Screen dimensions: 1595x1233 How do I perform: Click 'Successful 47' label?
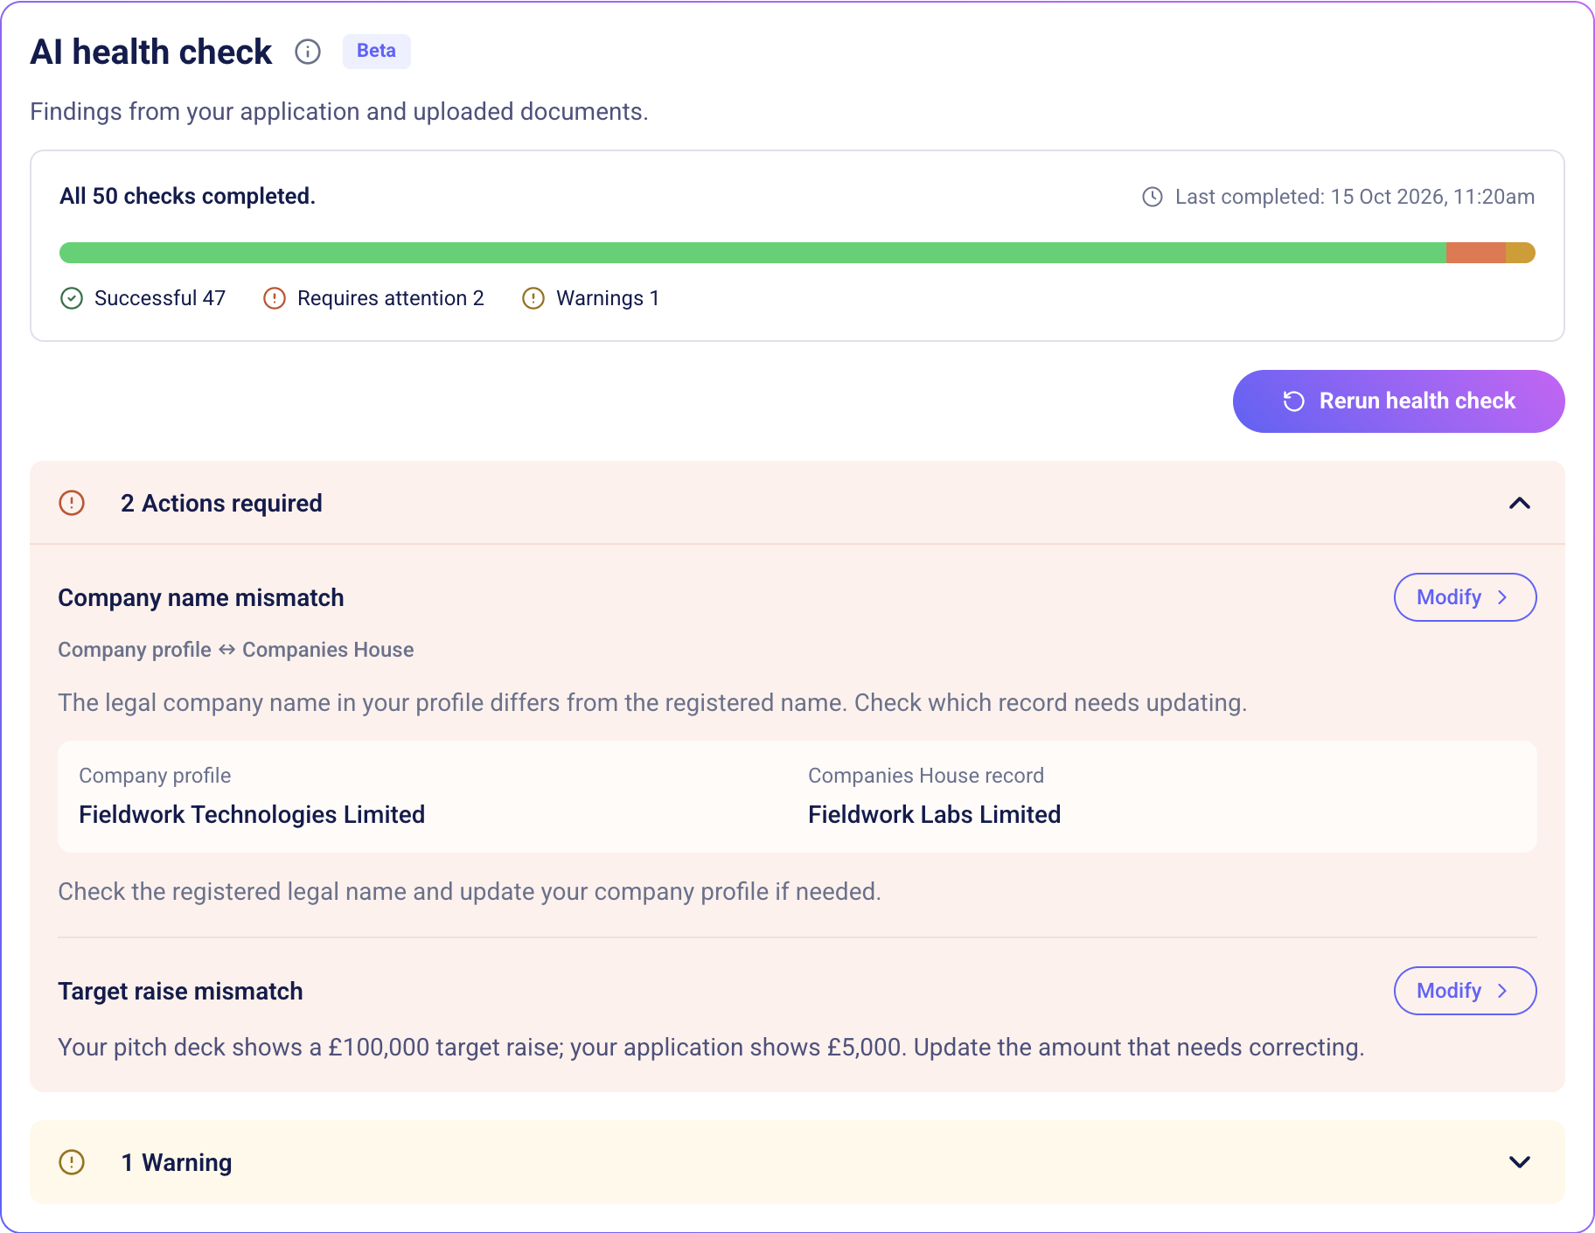pos(160,298)
